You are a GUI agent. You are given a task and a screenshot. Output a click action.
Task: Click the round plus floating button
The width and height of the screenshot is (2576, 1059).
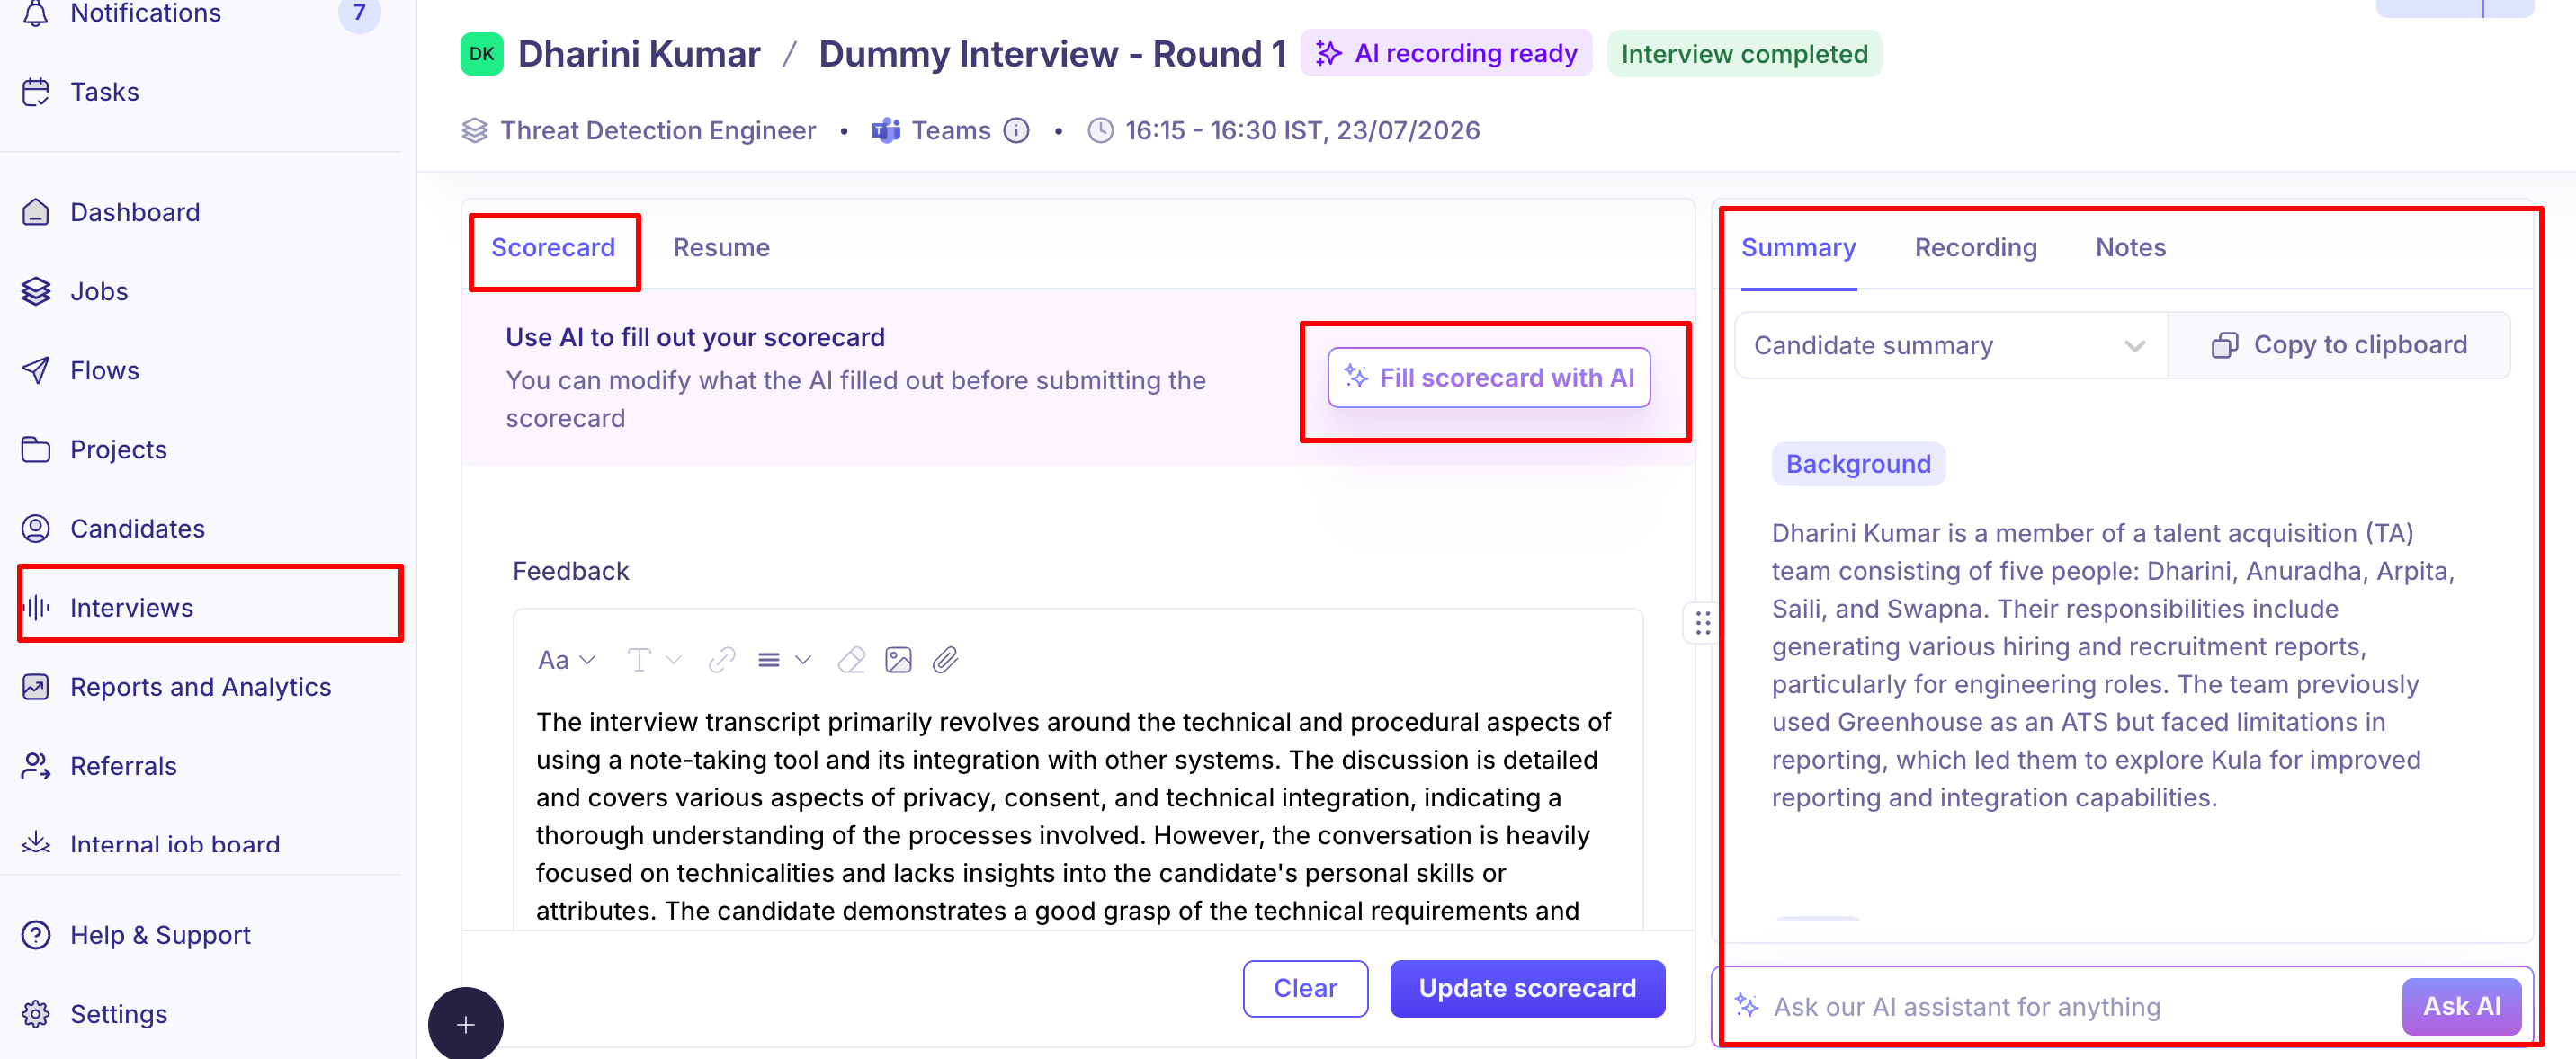coord(466,1024)
